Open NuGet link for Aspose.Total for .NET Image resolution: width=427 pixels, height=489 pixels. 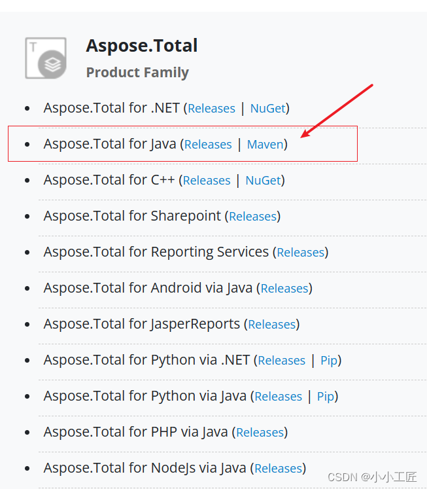[268, 109]
